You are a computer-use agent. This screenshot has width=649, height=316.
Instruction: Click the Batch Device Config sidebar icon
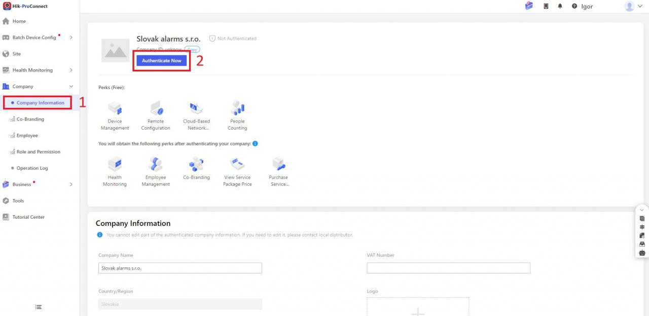point(6,37)
